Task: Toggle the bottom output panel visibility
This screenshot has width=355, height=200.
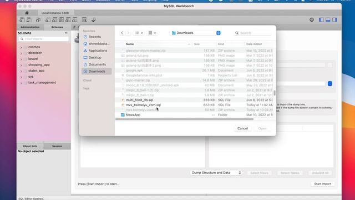Action: (x=328, y=20)
